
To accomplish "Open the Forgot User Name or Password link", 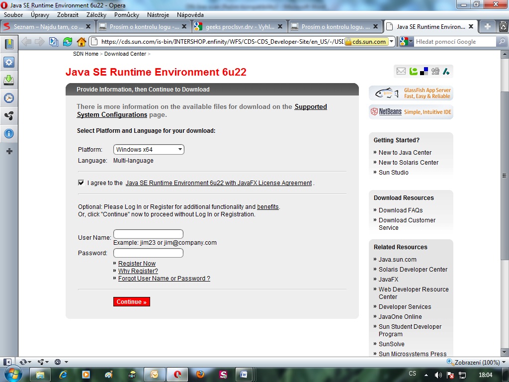I will click(164, 279).
